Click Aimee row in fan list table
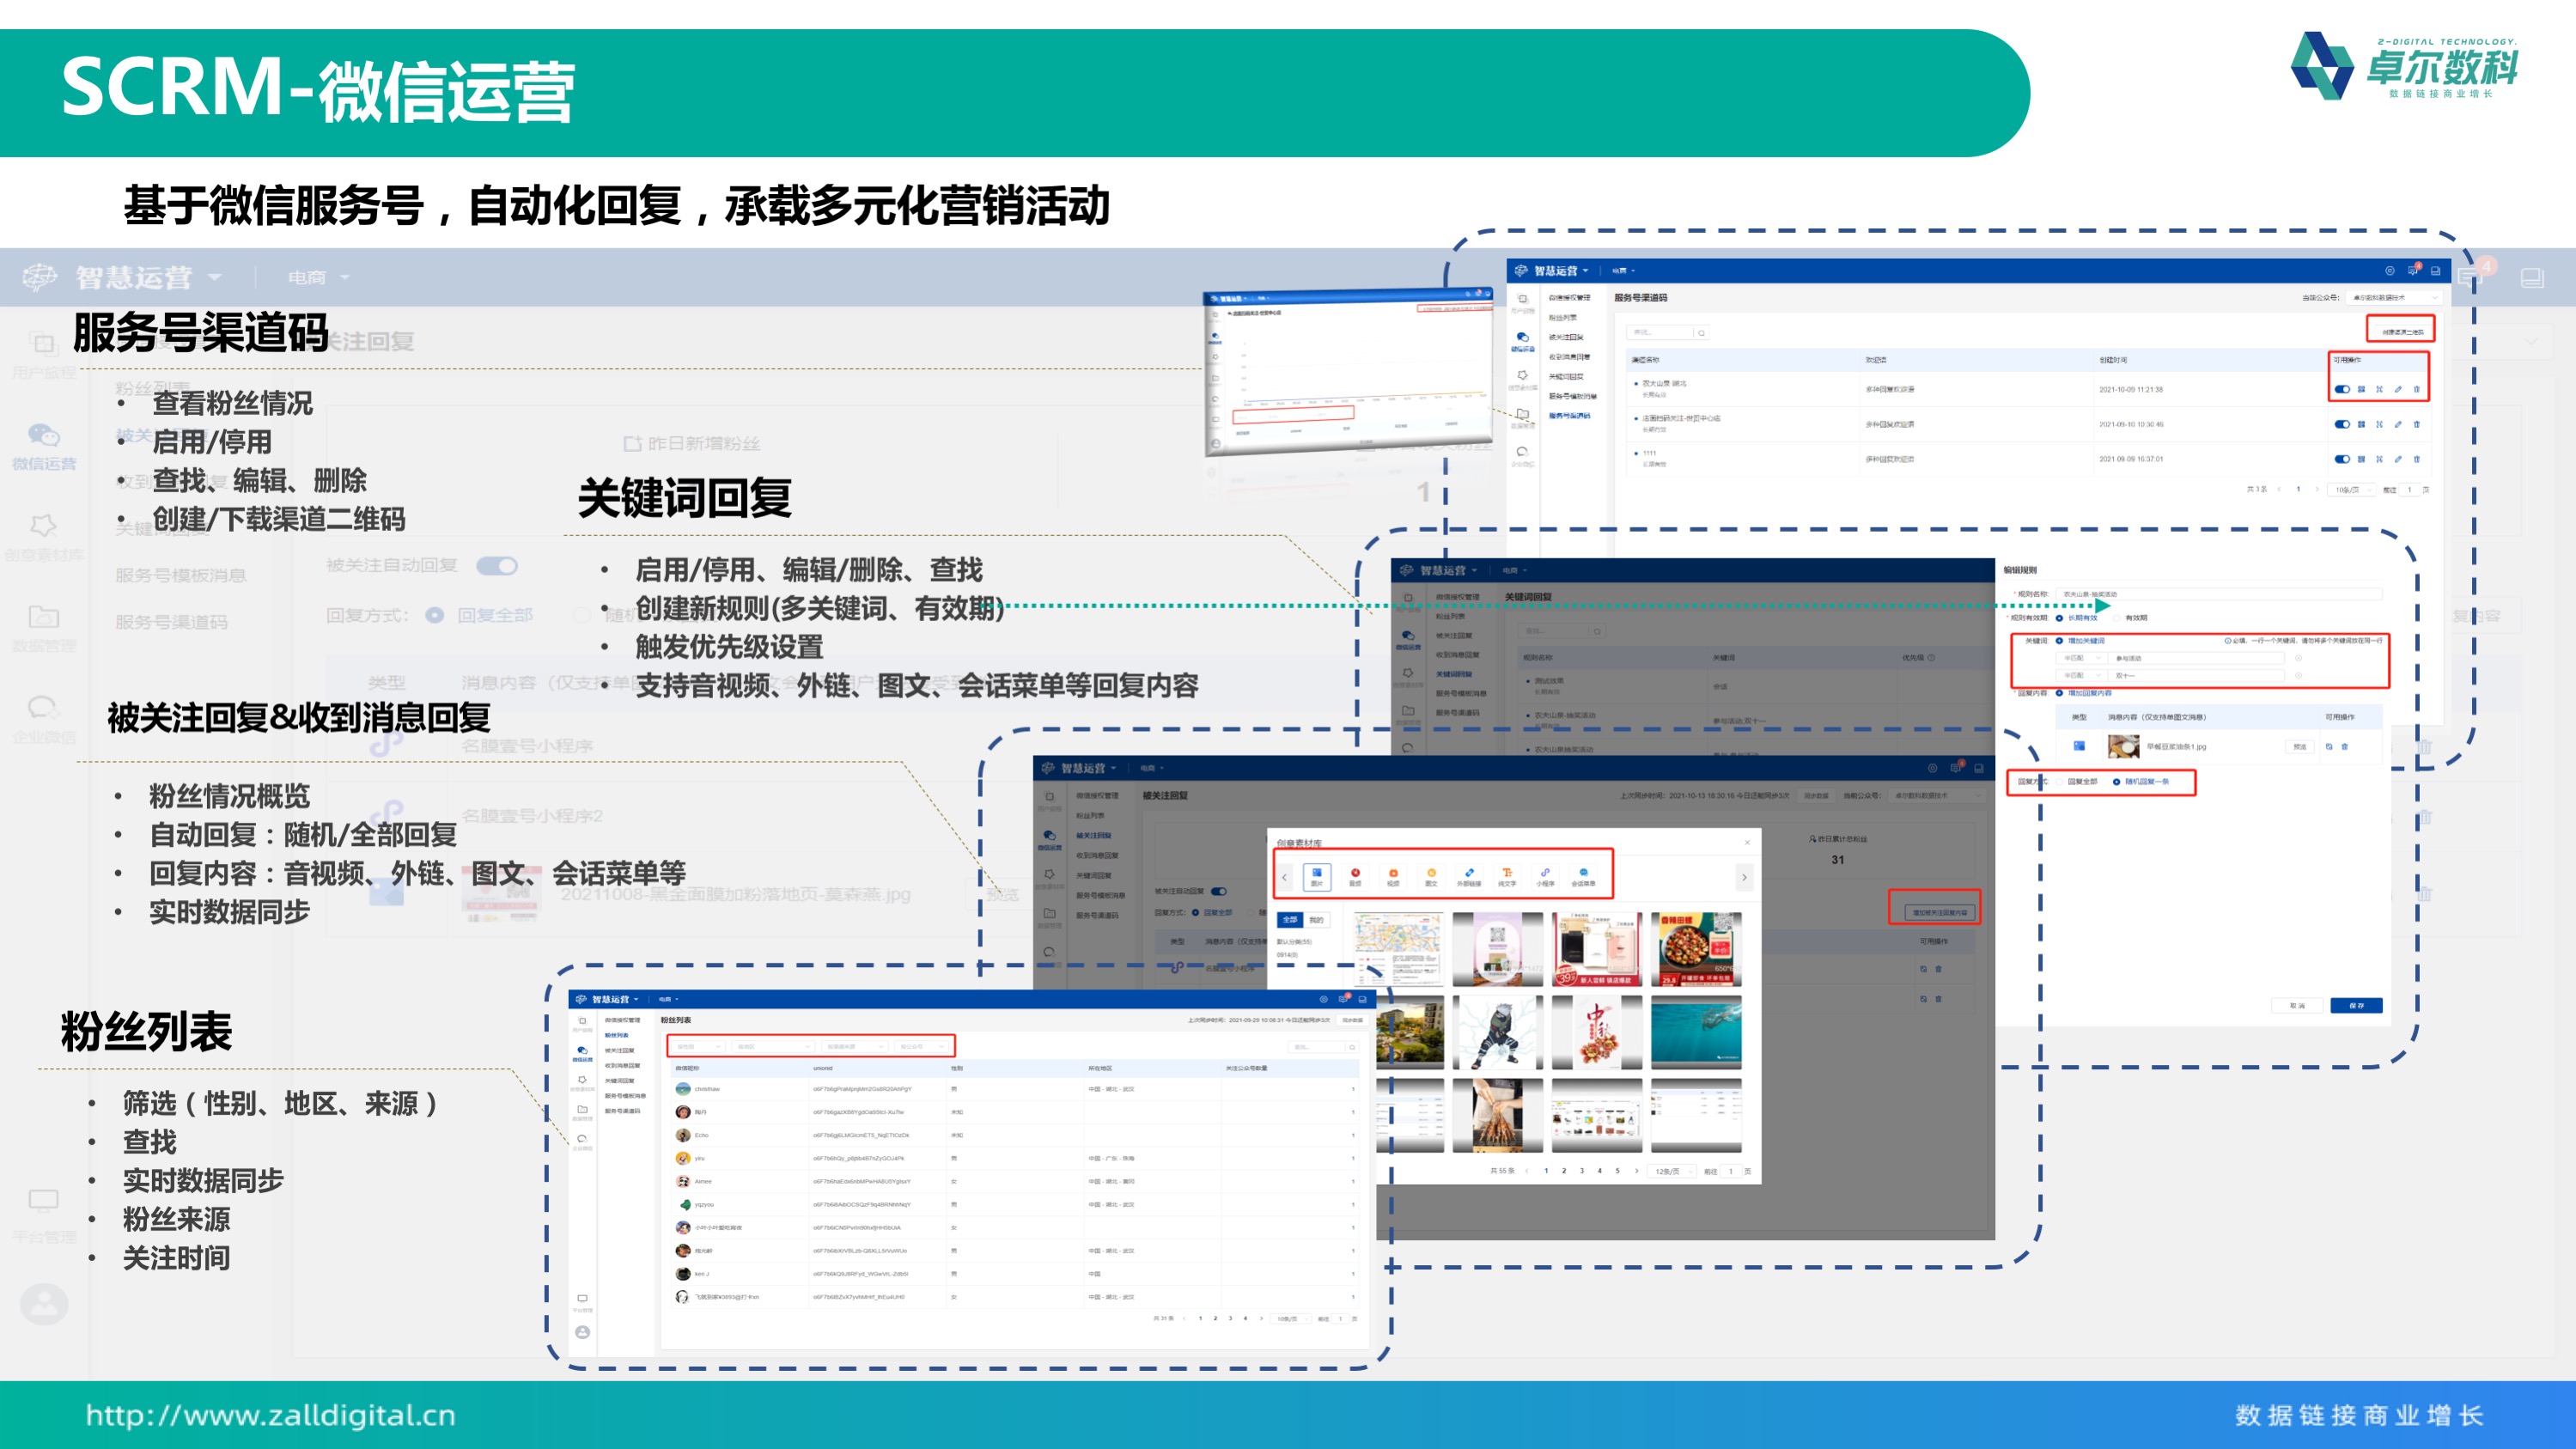Image resolution: width=2576 pixels, height=1449 pixels. [1016, 1181]
